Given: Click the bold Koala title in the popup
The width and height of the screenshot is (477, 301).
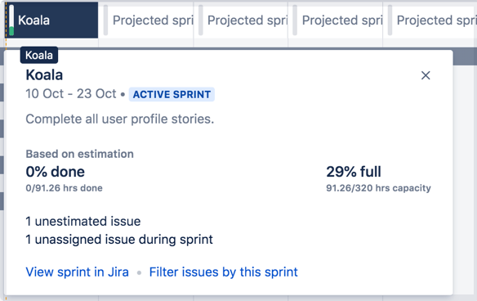Looking at the screenshot, I should point(44,75).
